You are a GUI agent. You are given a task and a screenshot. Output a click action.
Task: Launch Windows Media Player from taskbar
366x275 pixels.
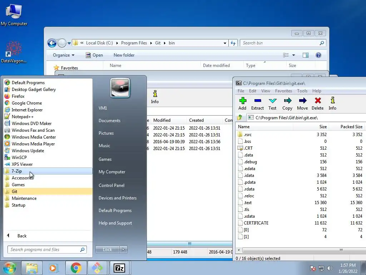pyautogui.click(x=54, y=268)
